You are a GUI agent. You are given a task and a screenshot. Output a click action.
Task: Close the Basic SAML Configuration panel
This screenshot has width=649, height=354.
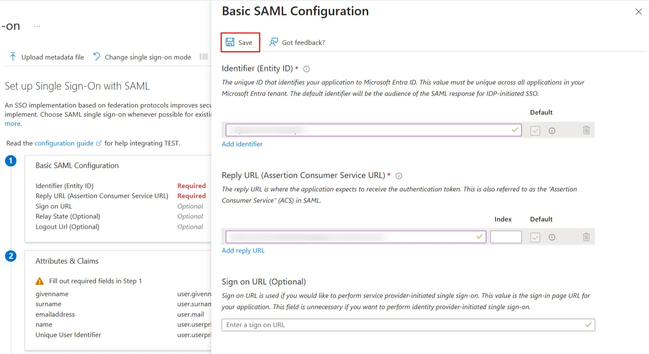(x=639, y=12)
